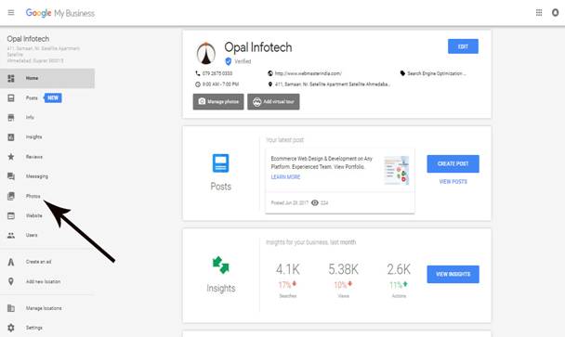Click the 5.38K views statistic

click(344, 269)
